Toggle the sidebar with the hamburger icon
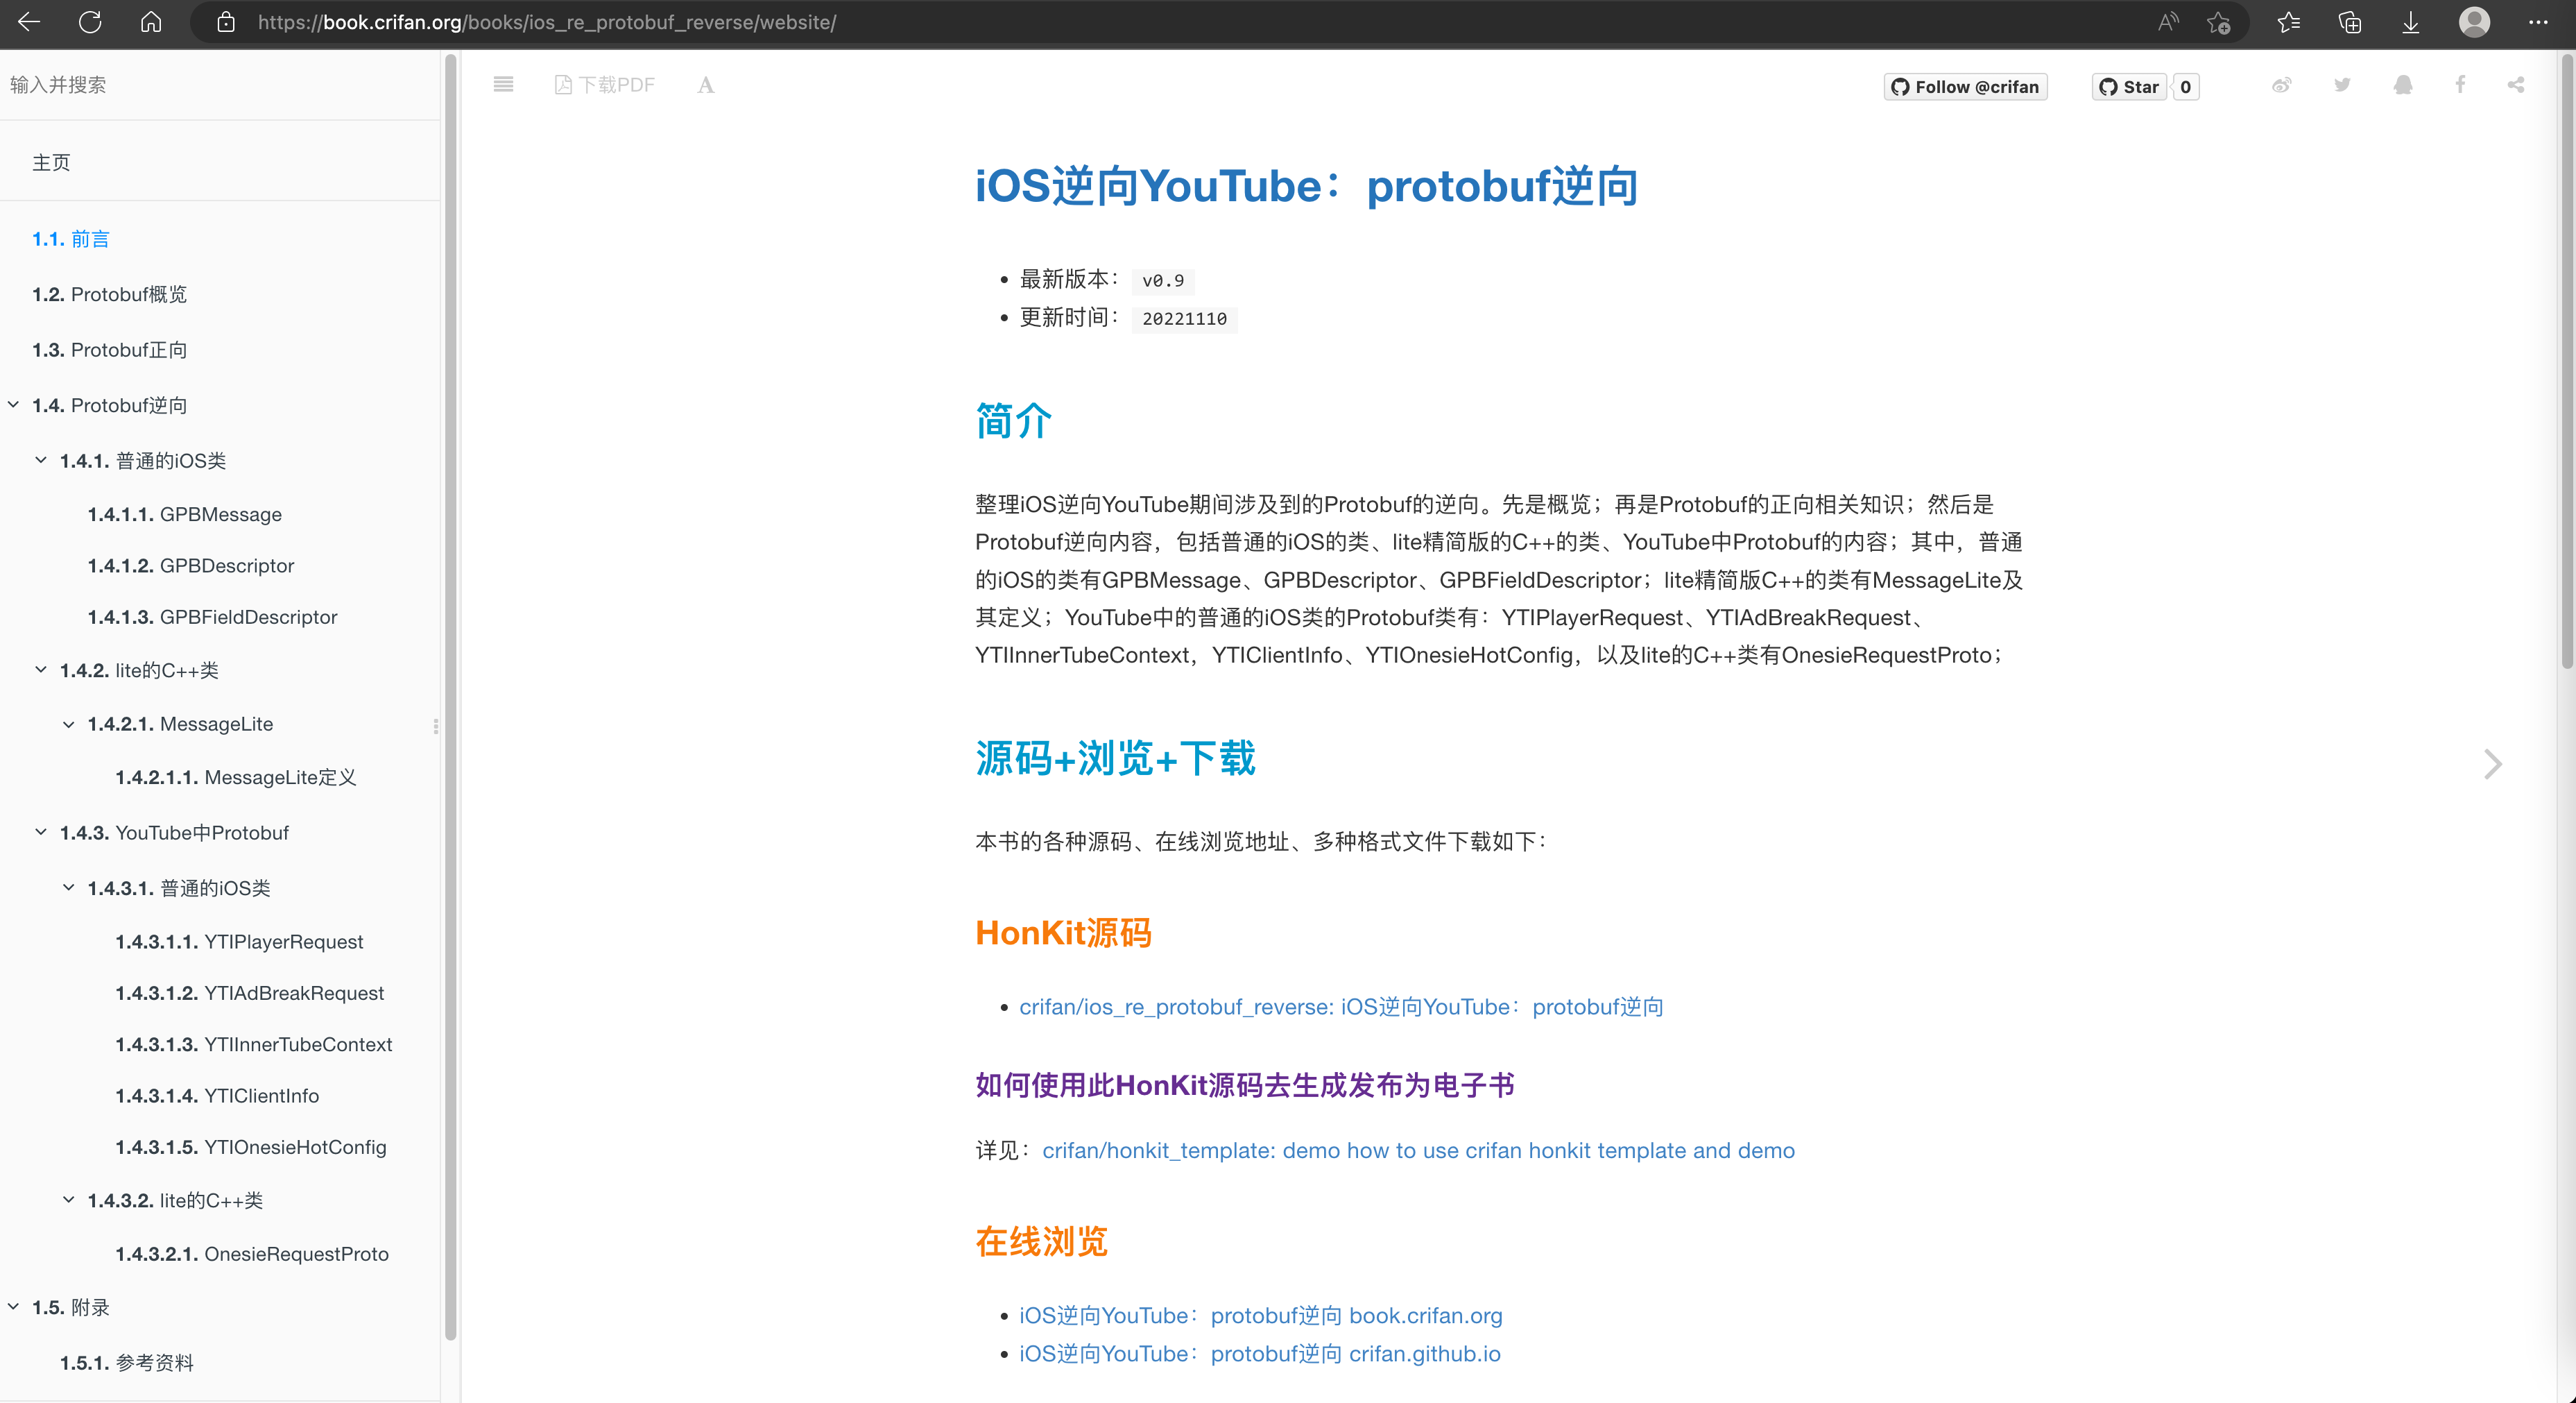2576x1403 pixels. point(503,85)
